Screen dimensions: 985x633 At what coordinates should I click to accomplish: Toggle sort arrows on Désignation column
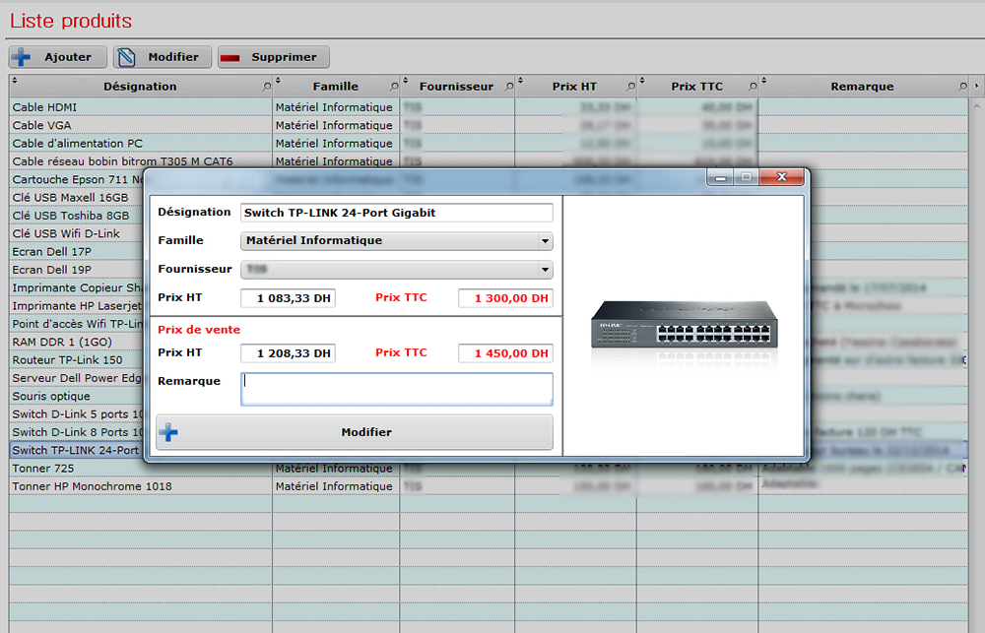[15, 81]
